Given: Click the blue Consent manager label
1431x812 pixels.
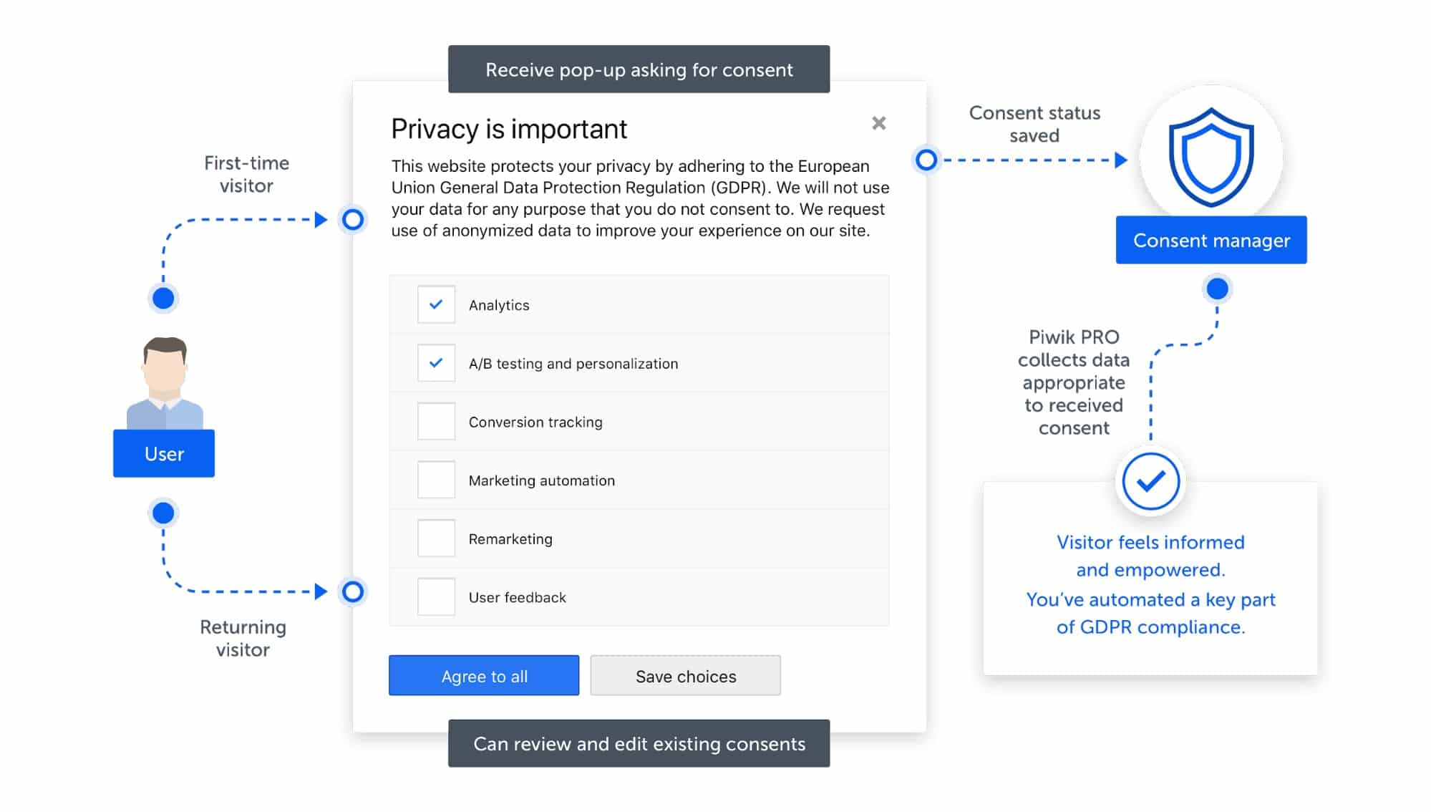Looking at the screenshot, I should click(x=1211, y=240).
